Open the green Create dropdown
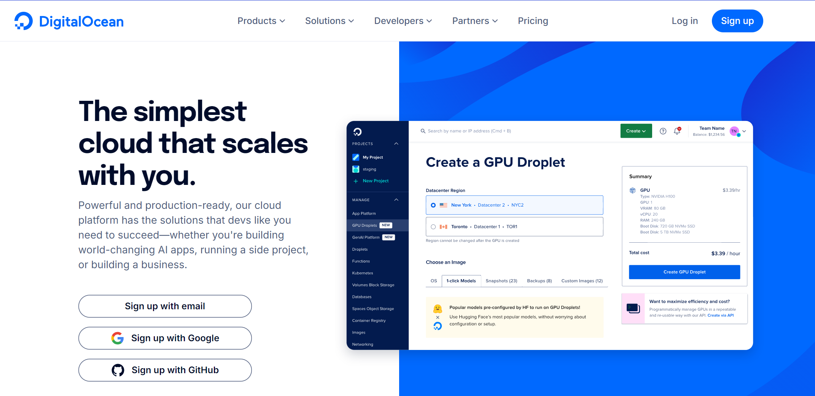This screenshot has height=396, width=815. tap(636, 131)
